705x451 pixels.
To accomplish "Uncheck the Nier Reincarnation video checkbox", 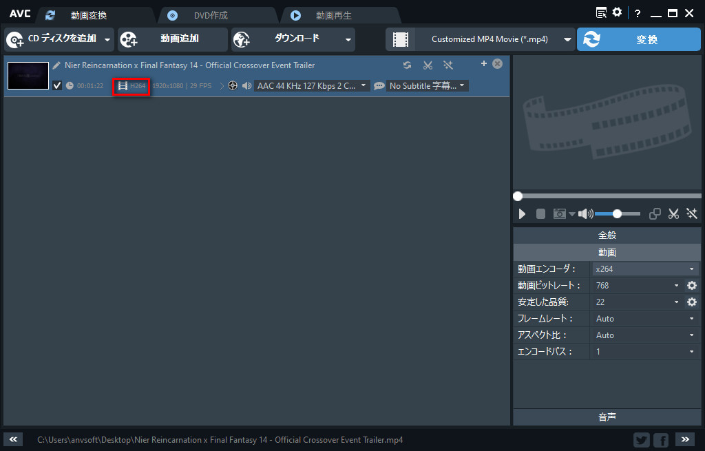I will (57, 85).
